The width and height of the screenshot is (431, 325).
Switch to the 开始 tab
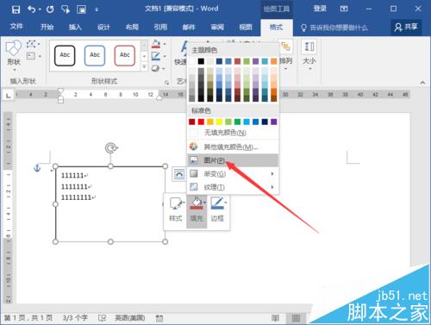tap(47, 27)
